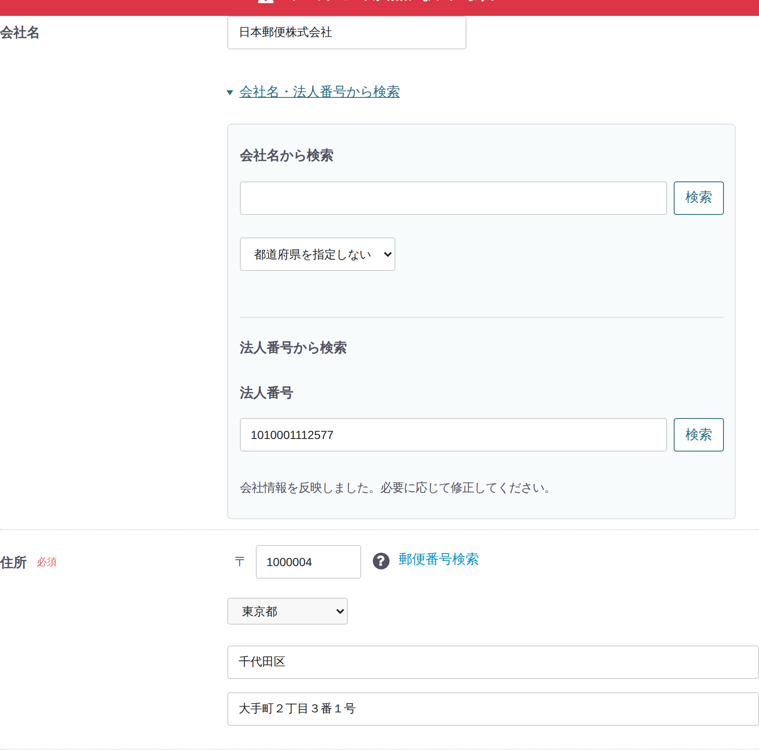The height and width of the screenshot is (750, 759).
Task: Click the 法人番号から検索 heading
Action: tap(293, 348)
